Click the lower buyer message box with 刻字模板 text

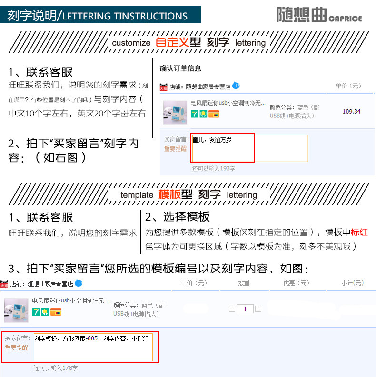click(93, 347)
